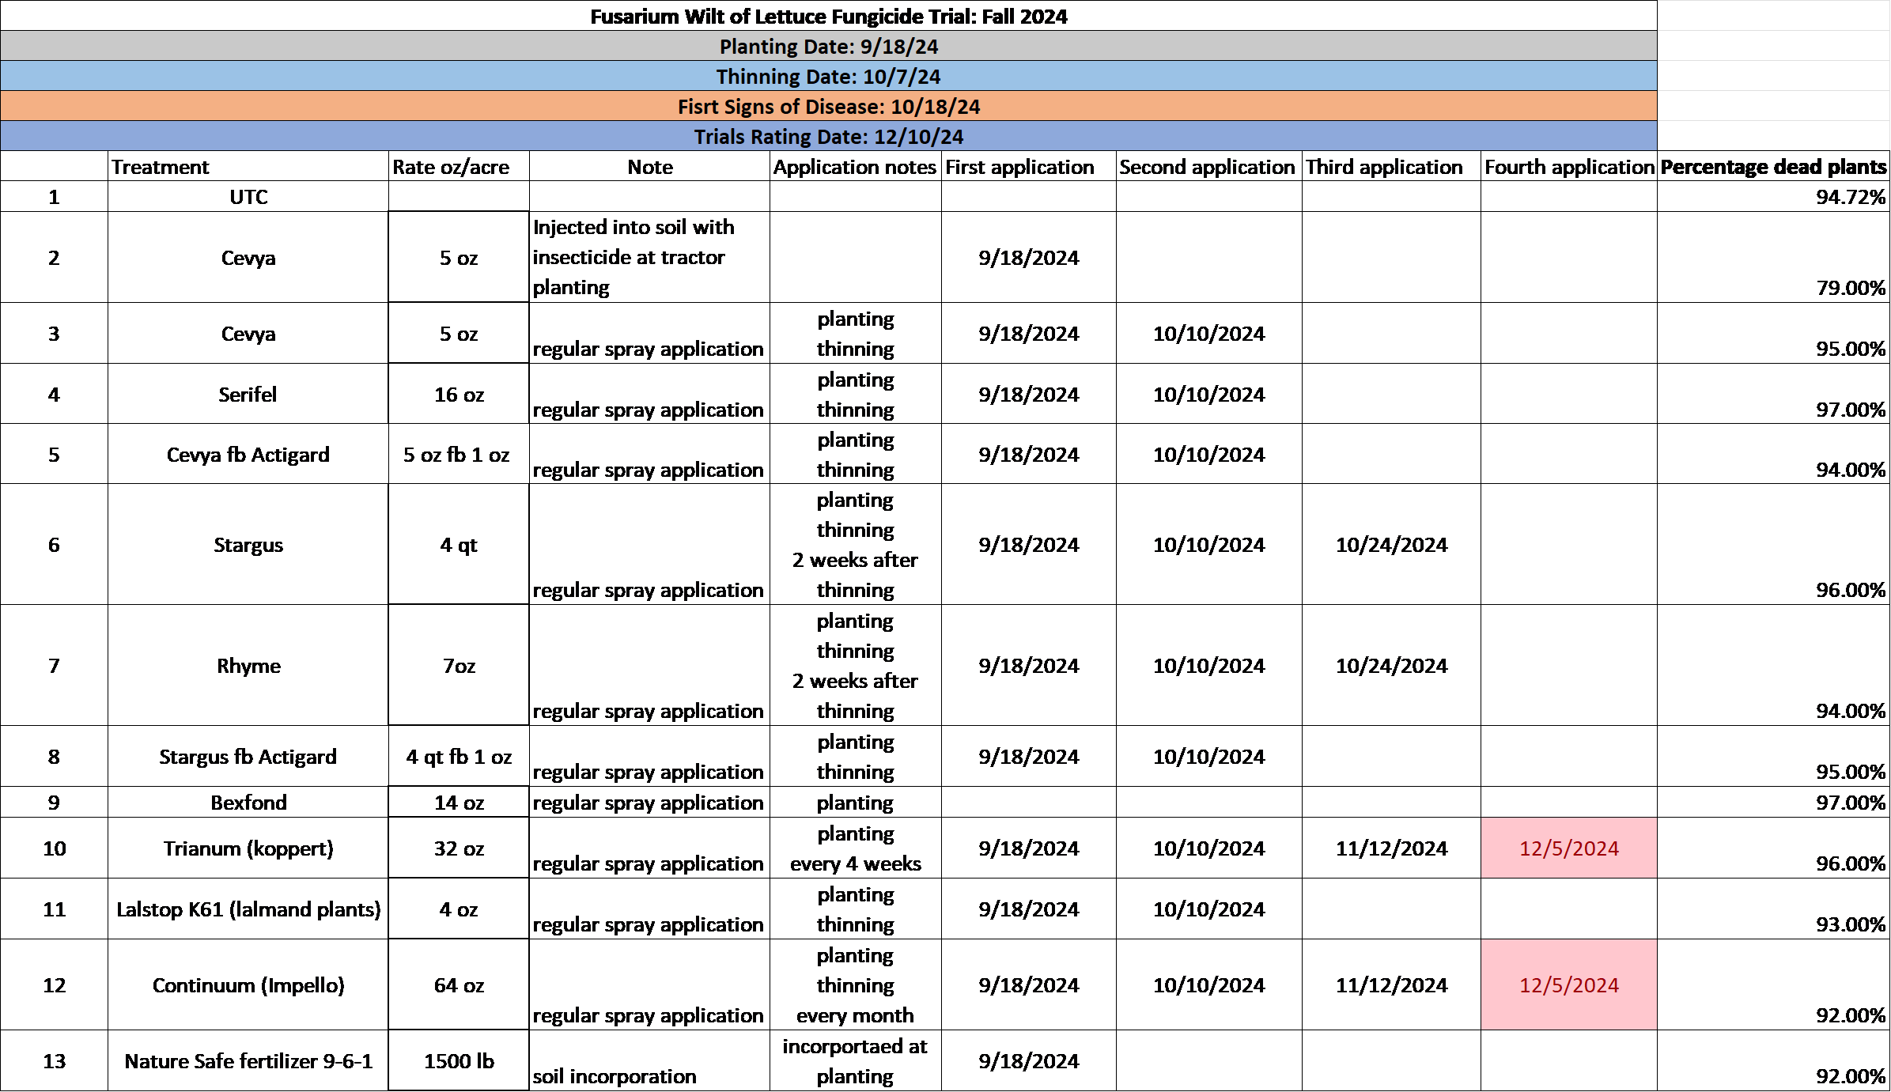
Task: Click the '4 oz' rate cell for Lalstop
Action: point(459,909)
